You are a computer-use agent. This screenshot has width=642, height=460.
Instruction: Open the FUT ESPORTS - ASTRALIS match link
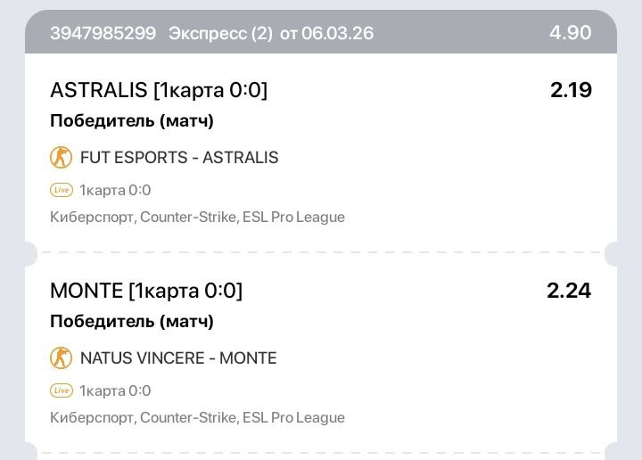point(179,158)
